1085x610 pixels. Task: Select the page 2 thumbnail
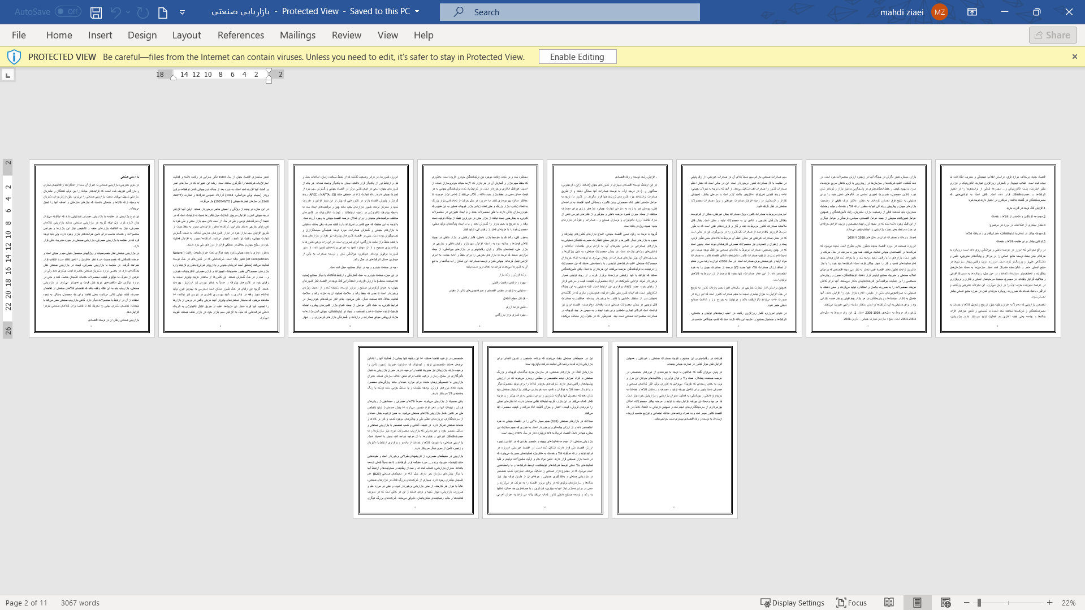point(221,249)
